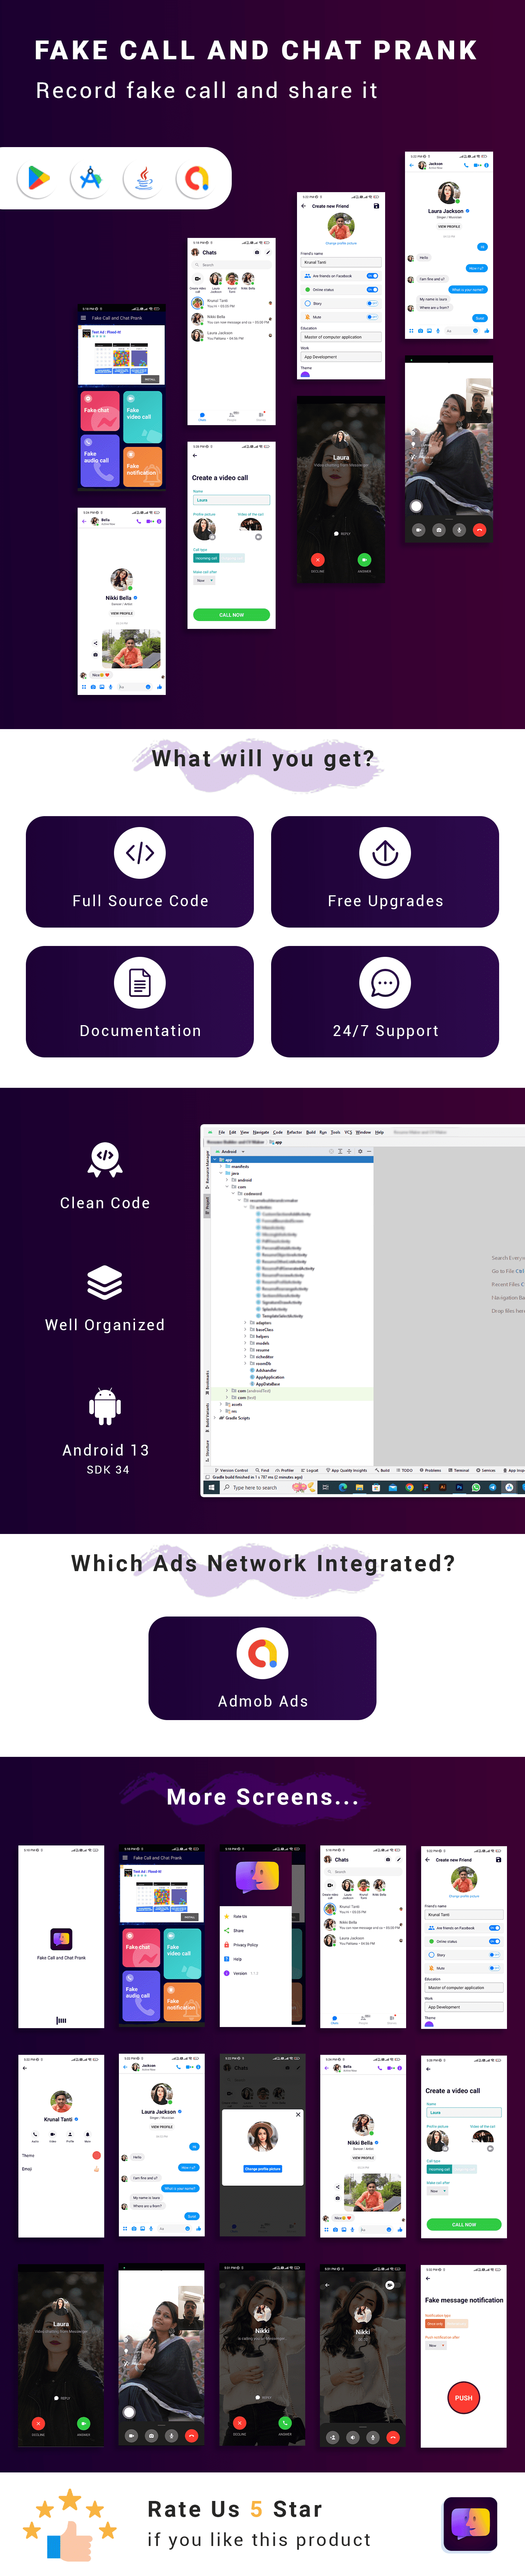Open the Windows Start button in IDE screenshot
525x2576 pixels.
point(211,1487)
